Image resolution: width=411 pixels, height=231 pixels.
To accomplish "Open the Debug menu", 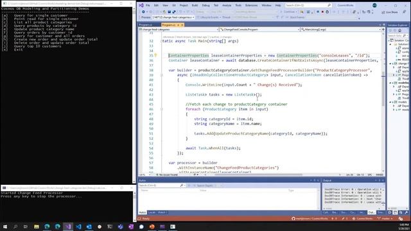I will tap(205, 5).
